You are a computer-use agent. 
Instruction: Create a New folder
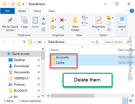[x=75, y=24]
